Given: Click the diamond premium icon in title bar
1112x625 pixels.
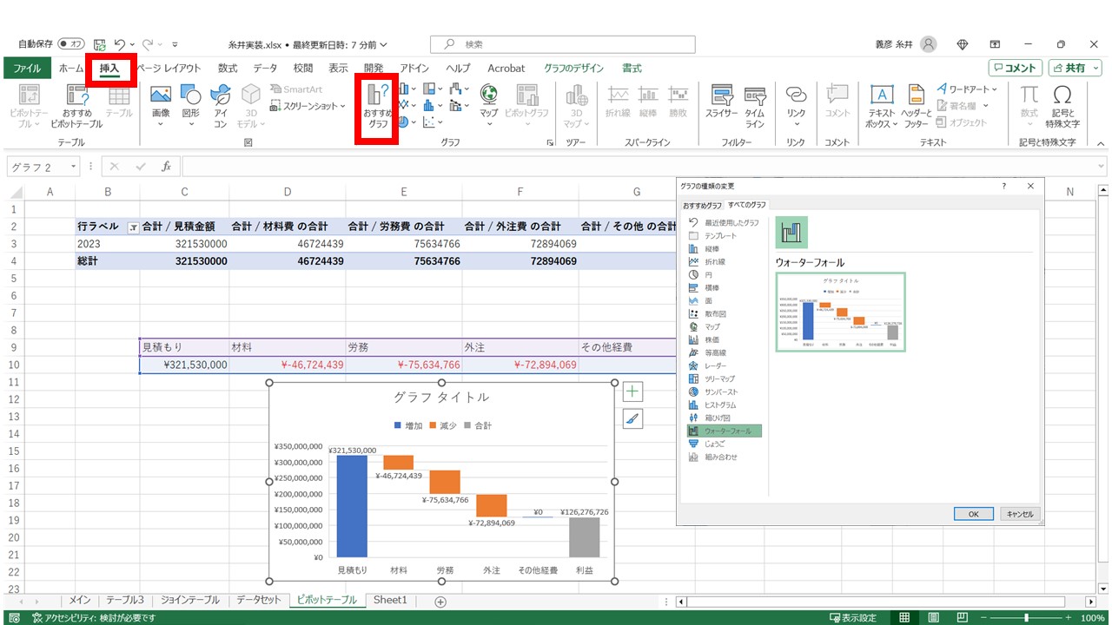Looking at the screenshot, I should point(963,44).
